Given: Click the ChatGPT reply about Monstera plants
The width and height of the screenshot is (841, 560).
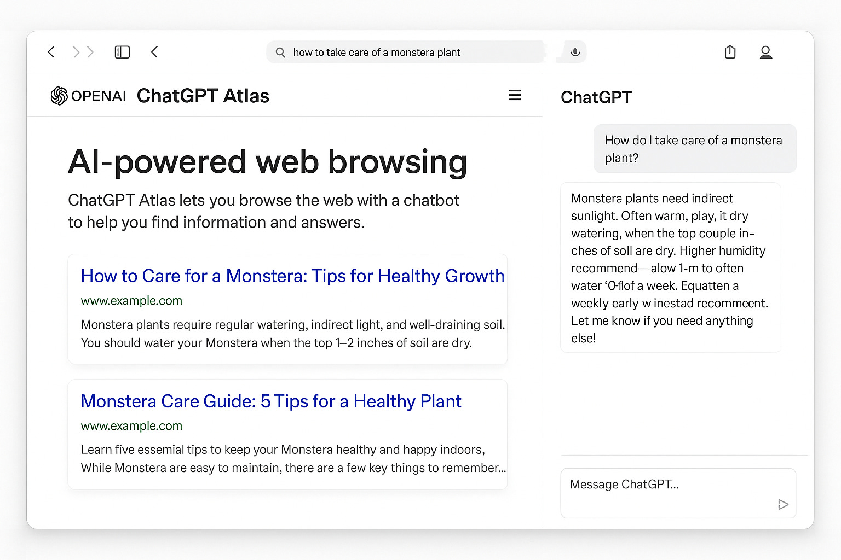Looking at the screenshot, I should point(670,268).
